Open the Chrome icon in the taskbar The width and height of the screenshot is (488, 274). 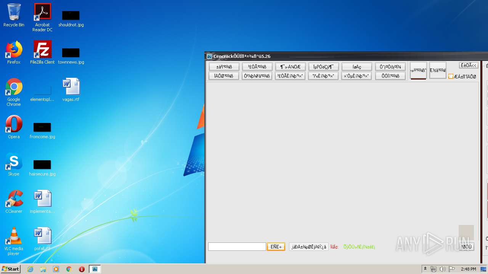(x=69, y=269)
